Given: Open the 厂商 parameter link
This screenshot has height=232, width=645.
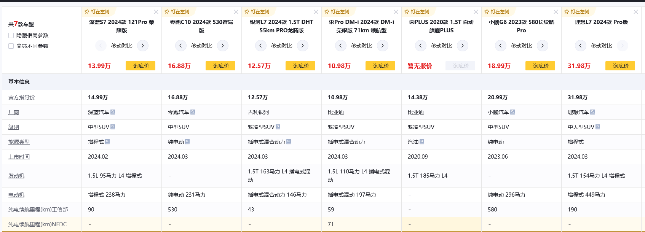Looking at the screenshot, I should 14,112.
